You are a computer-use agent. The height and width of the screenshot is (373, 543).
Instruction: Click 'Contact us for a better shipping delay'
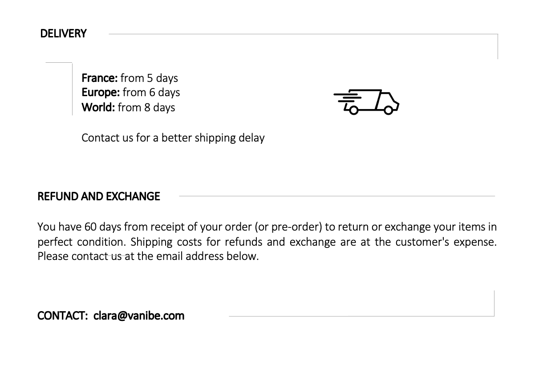173,138
